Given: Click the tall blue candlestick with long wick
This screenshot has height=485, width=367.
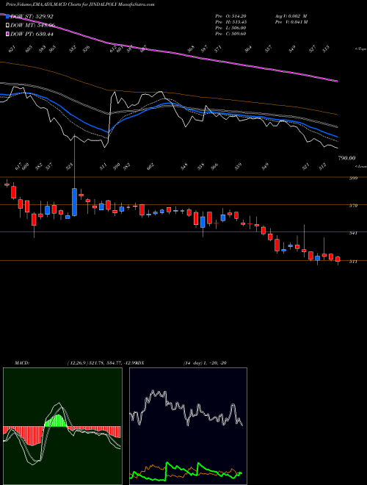Looking at the screenshot, I should tap(74, 201).
